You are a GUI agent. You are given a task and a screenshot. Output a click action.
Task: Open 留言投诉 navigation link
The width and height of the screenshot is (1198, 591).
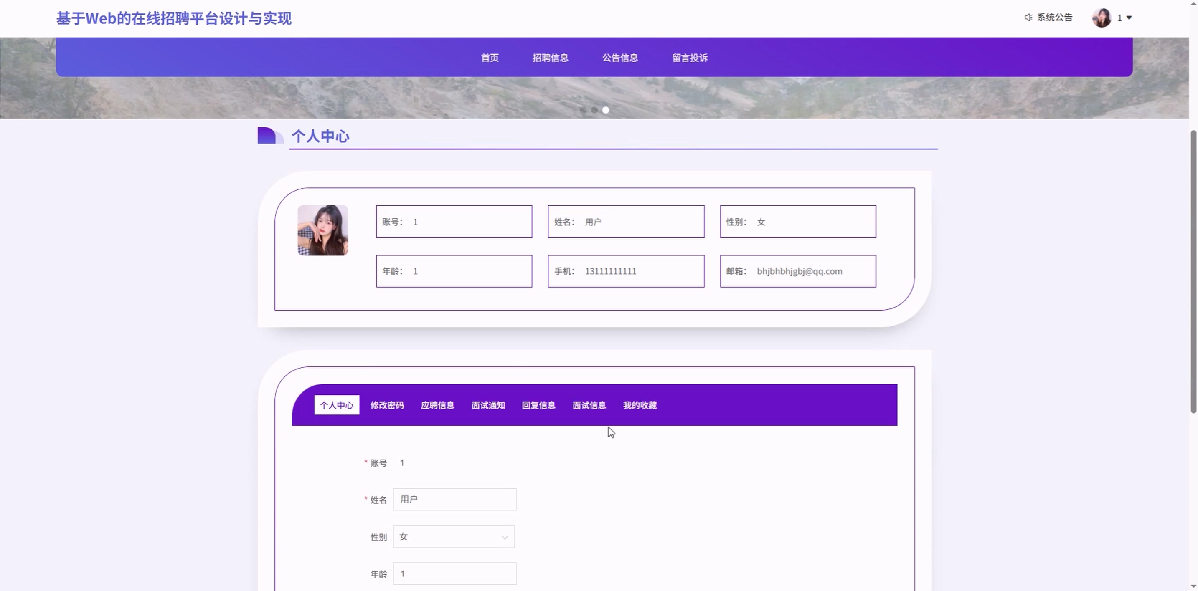pyautogui.click(x=690, y=58)
